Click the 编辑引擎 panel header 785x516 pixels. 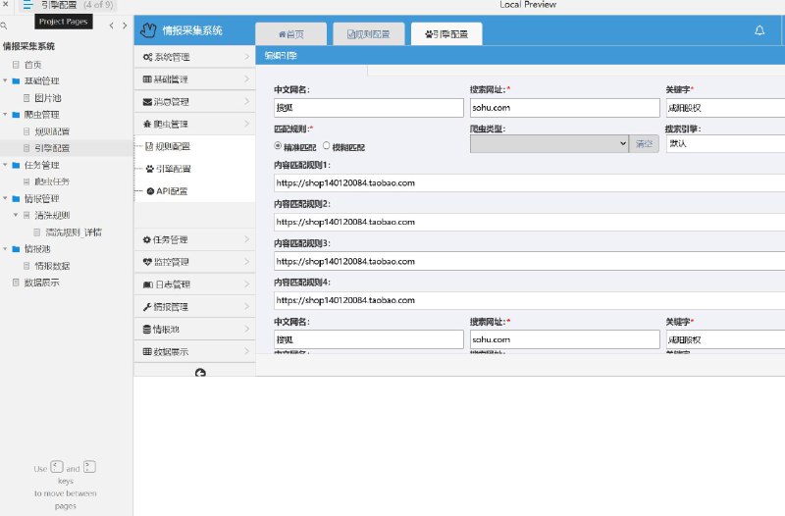coord(520,56)
